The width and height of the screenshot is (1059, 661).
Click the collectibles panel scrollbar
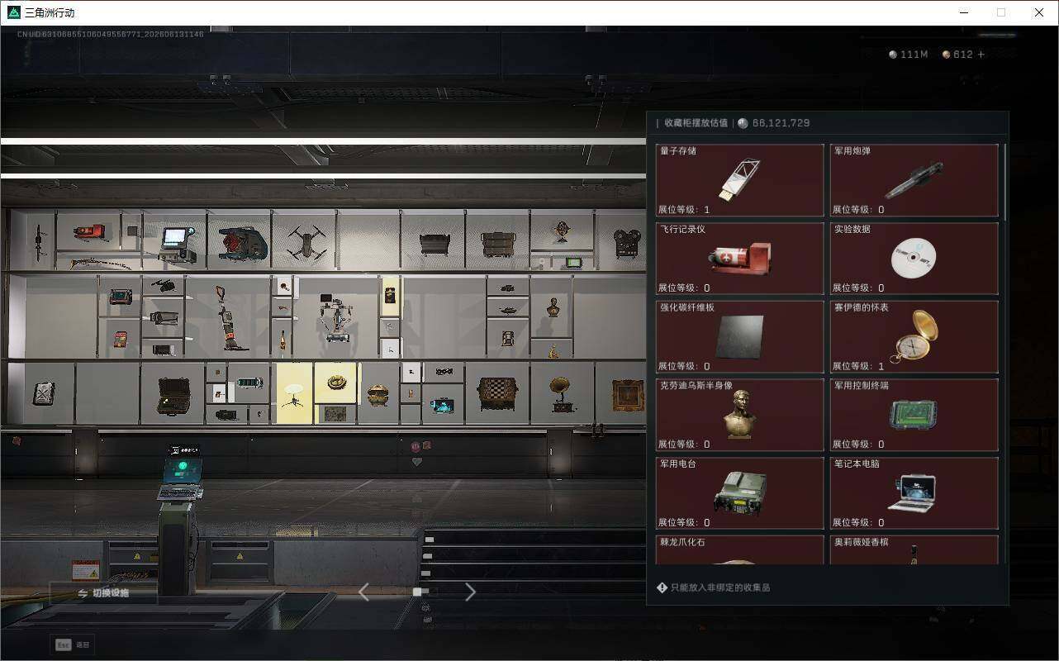coord(1004,181)
